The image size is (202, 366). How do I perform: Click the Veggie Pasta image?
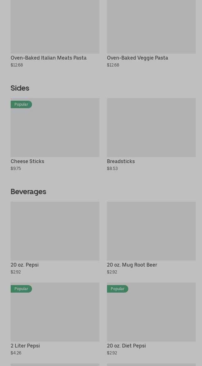(151, 27)
